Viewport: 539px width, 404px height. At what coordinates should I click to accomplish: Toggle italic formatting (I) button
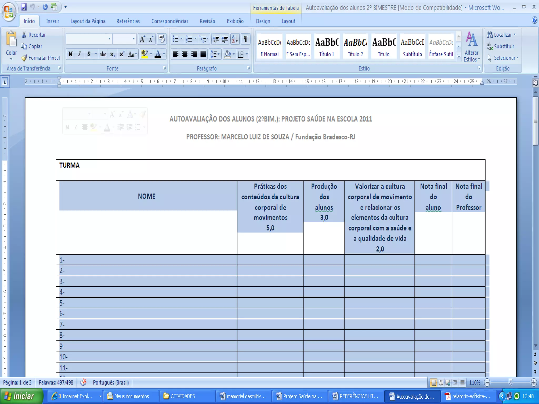click(79, 54)
